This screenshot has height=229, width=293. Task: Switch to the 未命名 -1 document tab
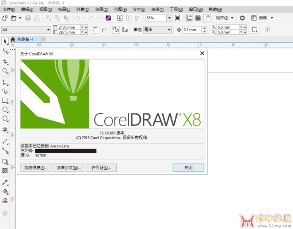pos(25,39)
